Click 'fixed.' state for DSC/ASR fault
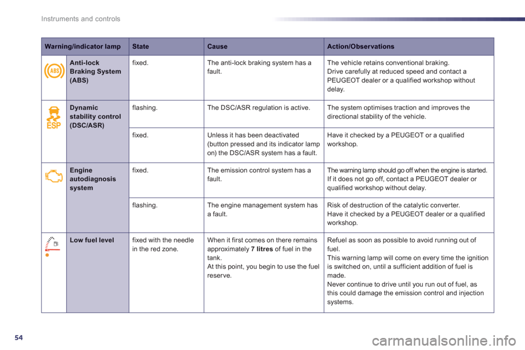 click(141, 135)
